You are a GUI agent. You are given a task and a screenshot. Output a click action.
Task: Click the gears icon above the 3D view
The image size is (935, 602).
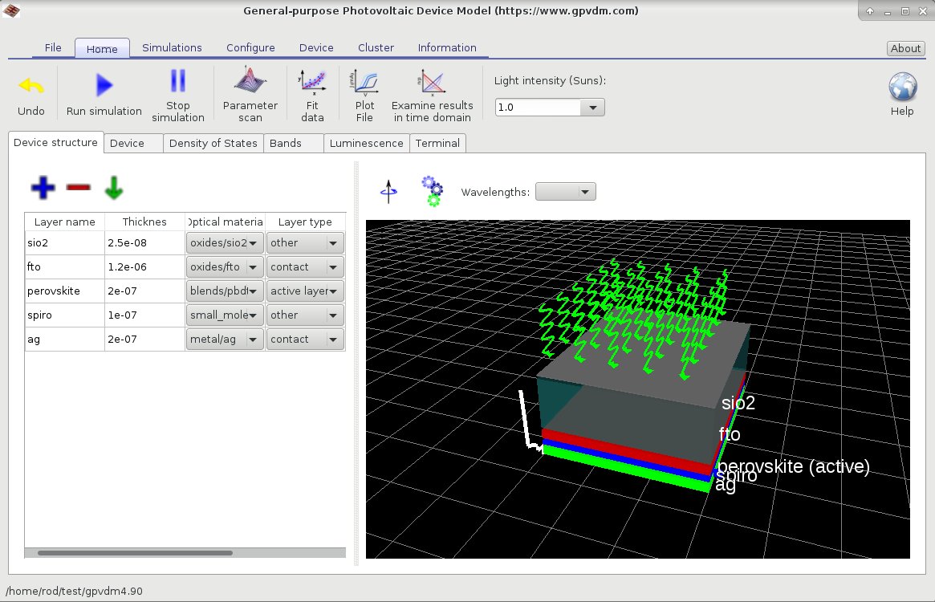(x=431, y=191)
